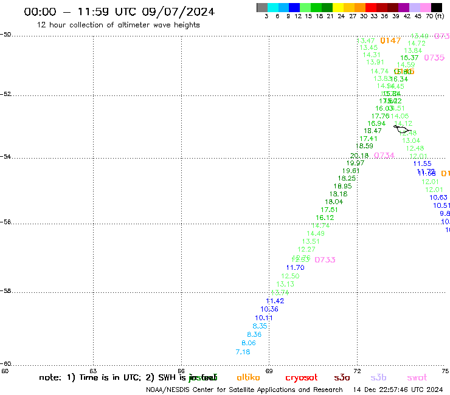This screenshot has height=395, width=450.
Task: Click the orange altika time label 0147
Action: pyautogui.click(x=390, y=41)
